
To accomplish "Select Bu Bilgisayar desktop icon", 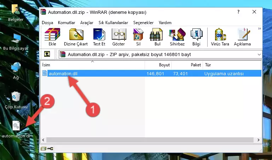I will click(x=16, y=42).
